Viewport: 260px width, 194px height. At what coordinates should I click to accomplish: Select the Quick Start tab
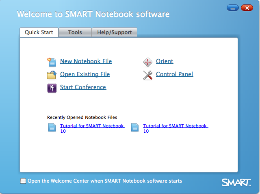click(39, 32)
